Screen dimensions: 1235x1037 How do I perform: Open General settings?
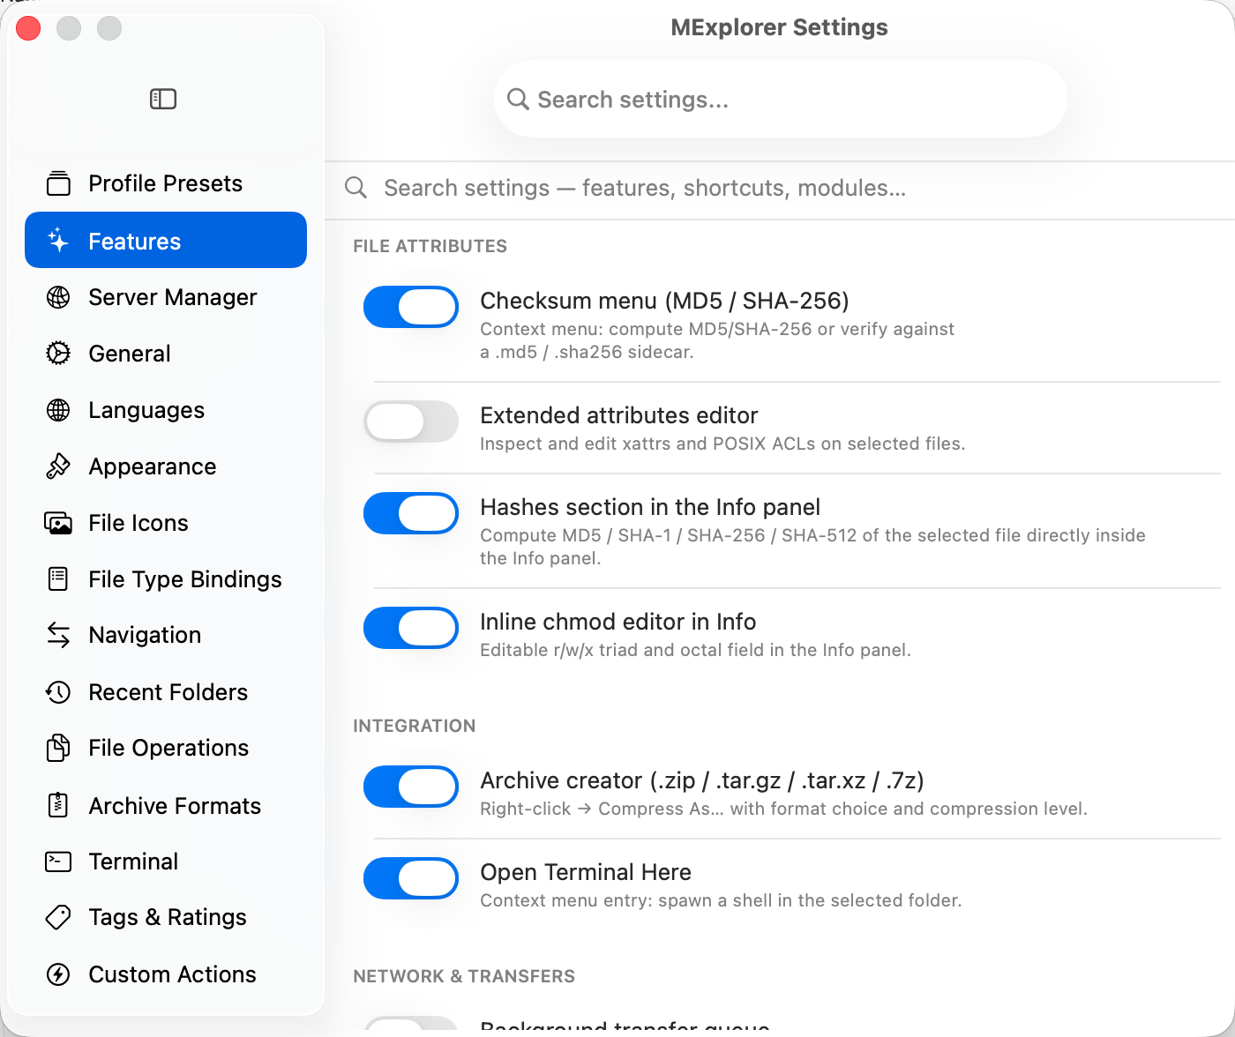coord(166,354)
